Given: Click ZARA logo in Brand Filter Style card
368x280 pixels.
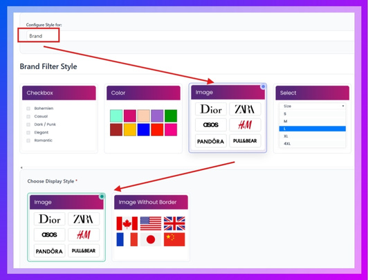Looking at the screenshot, I should click(245, 109).
